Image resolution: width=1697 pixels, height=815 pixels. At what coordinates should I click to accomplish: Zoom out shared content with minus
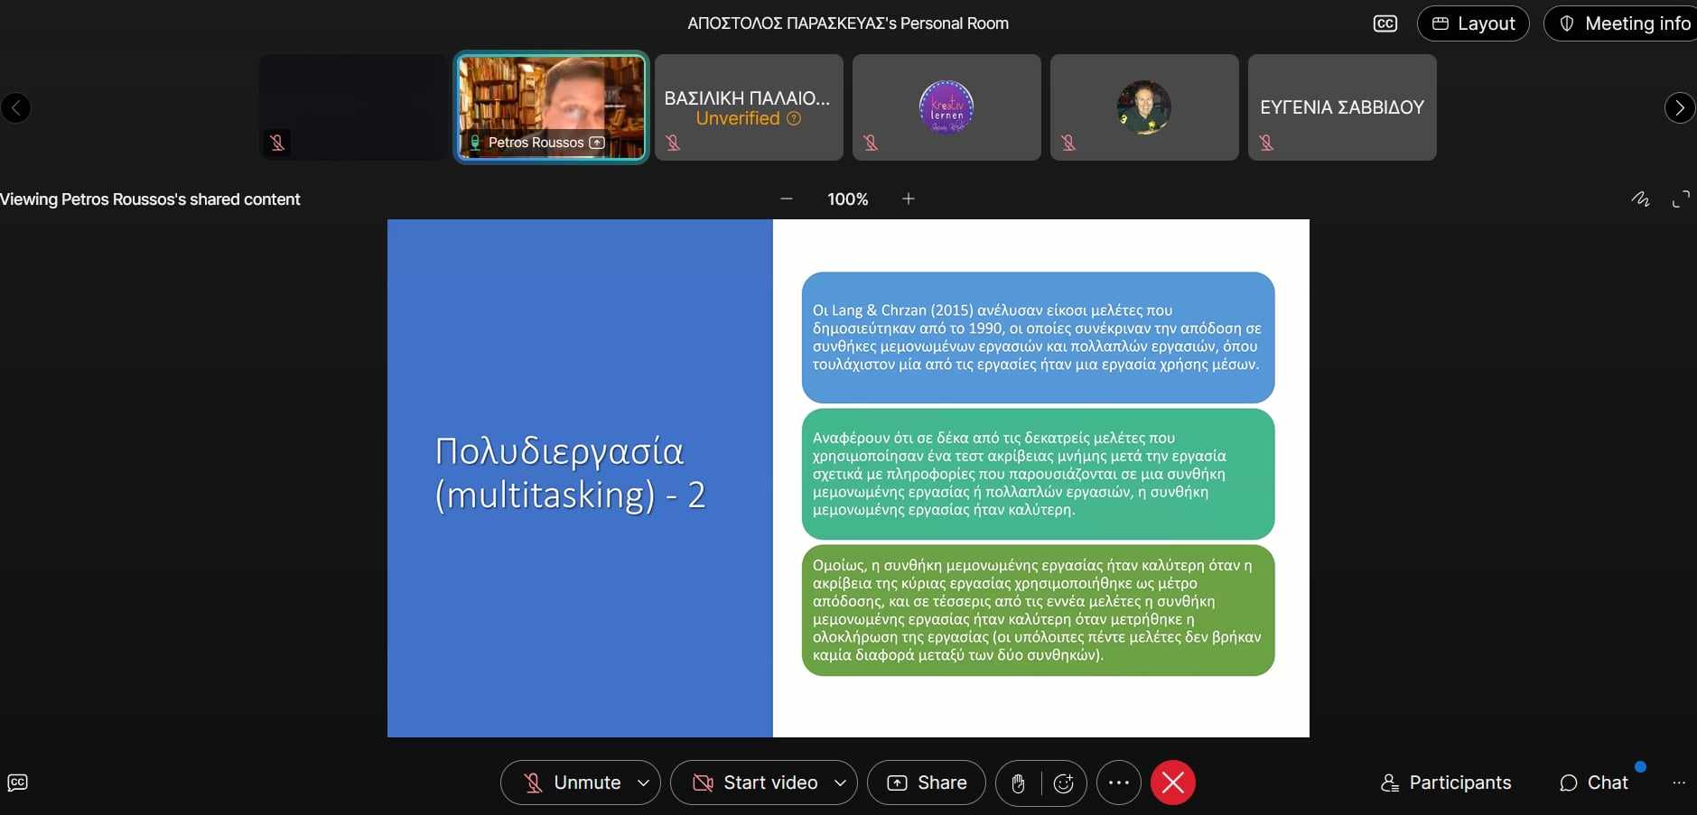pyautogui.click(x=787, y=199)
